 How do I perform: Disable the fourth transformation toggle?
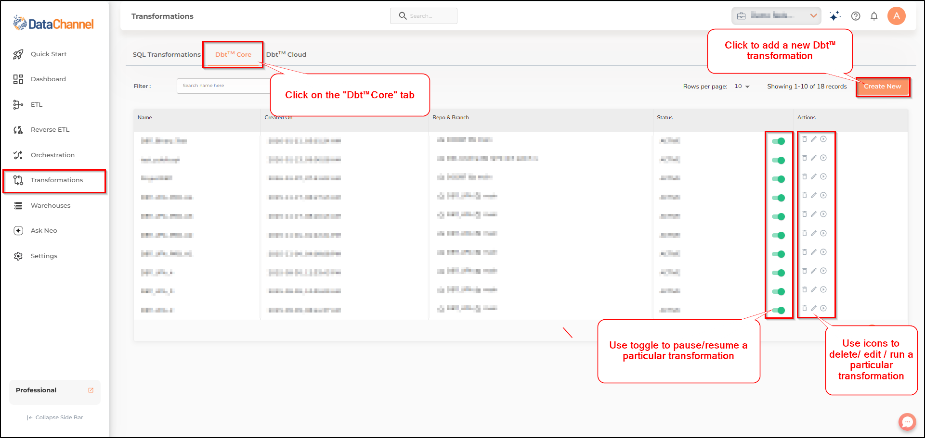point(778,198)
